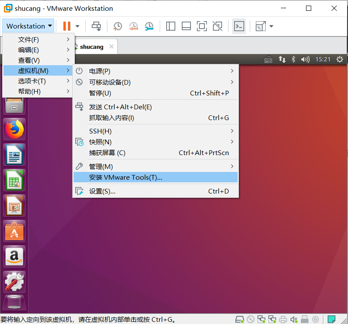The height and width of the screenshot is (324, 348).
Task: Open the Files launcher icon in Ubuntu
Action: click(x=14, y=106)
